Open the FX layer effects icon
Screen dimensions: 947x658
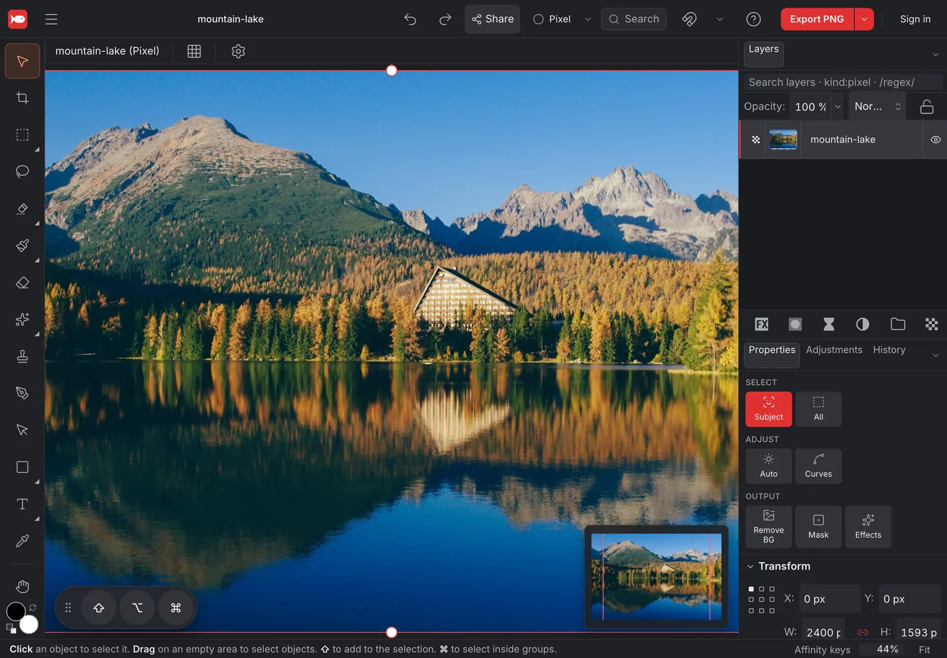[x=762, y=324]
